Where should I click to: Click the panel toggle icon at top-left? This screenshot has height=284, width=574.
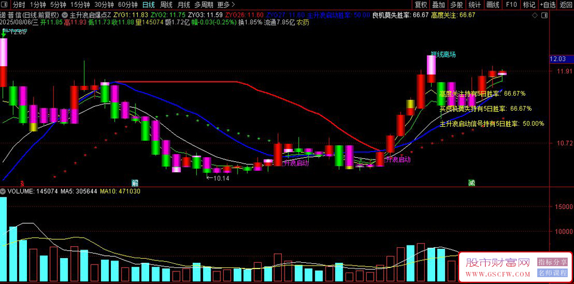(6, 5)
